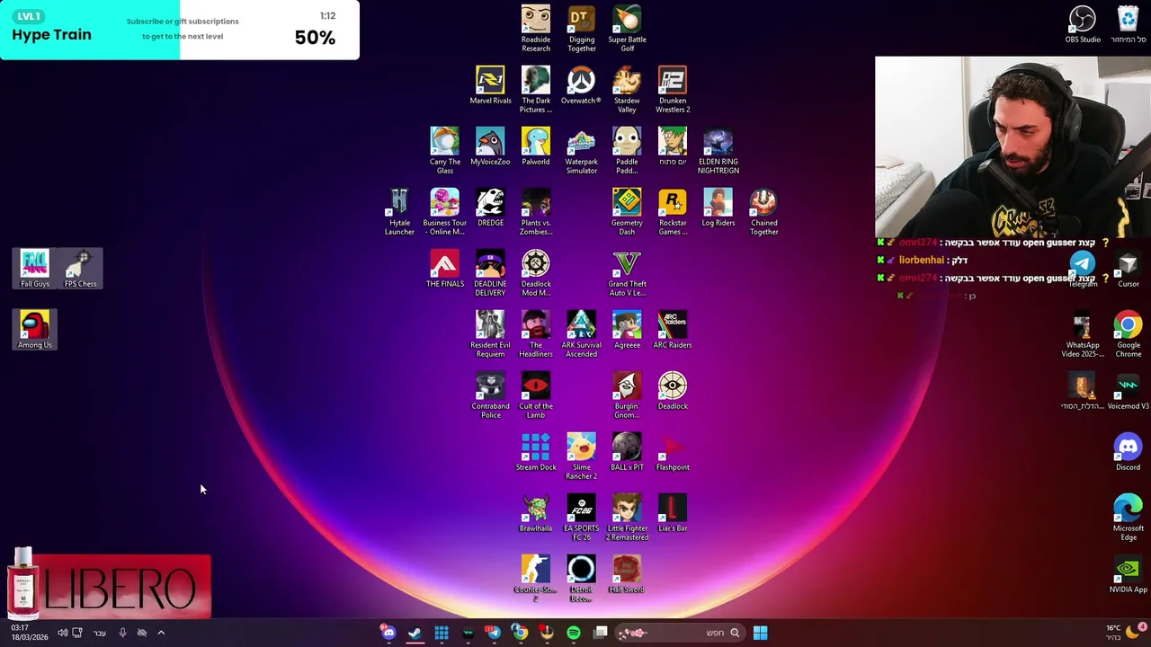This screenshot has width=1151, height=647.
Task: Open the Fall Guys shortcut
Action: 35,269
